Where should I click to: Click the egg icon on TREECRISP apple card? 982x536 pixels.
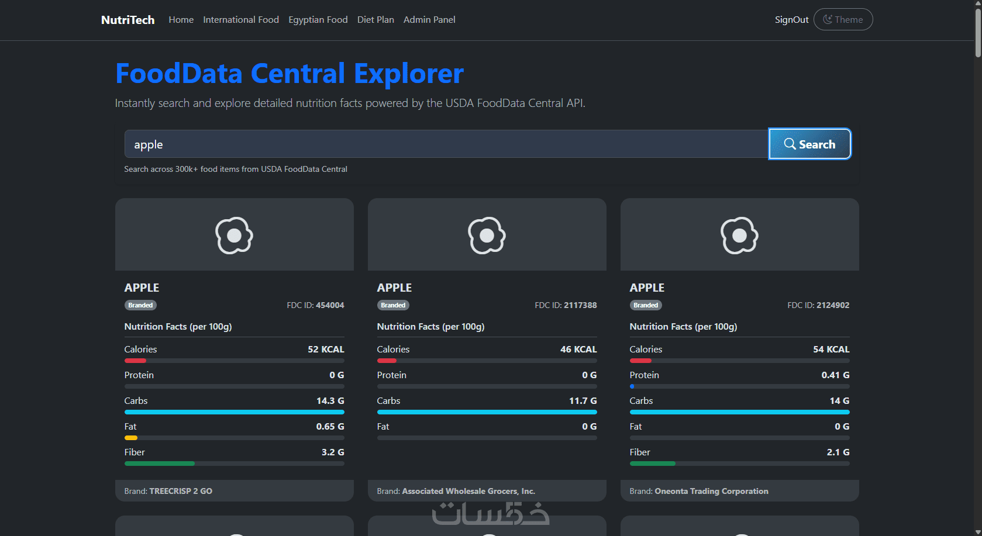point(234,235)
